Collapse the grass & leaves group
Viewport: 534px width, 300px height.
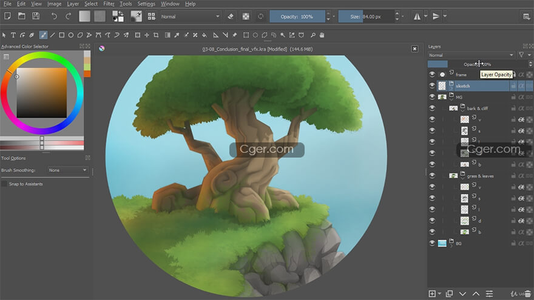pyautogui.click(x=462, y=178)
